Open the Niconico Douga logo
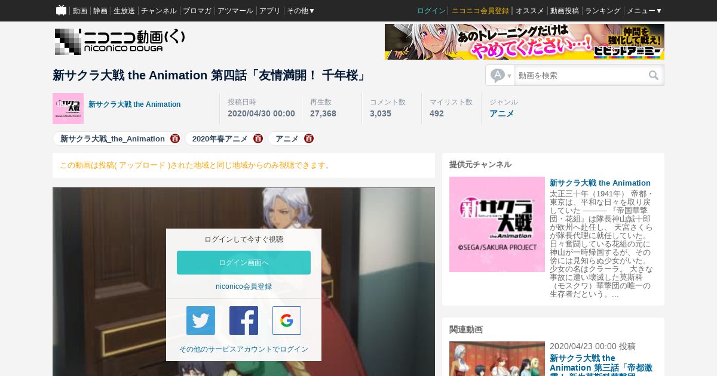Image resolution: width=717 pixels, height=376 pixels. pyautogui.click(x=120, y=41)
